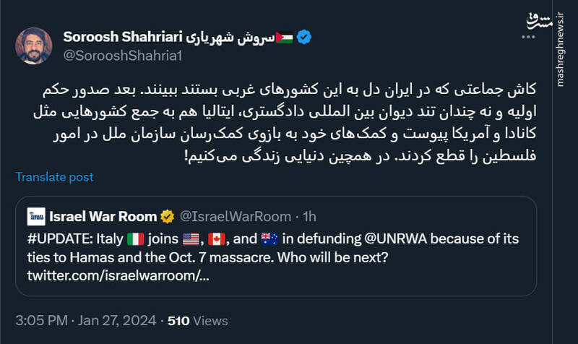Screen dimensions: 578x344
Task: Click the gold verified badge
Action: click(x=166, y=216)
